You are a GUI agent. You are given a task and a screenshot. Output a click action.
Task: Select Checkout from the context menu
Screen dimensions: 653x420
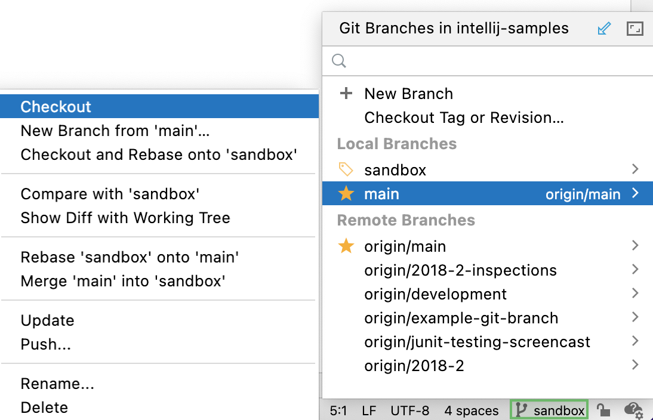coord(56,106)
